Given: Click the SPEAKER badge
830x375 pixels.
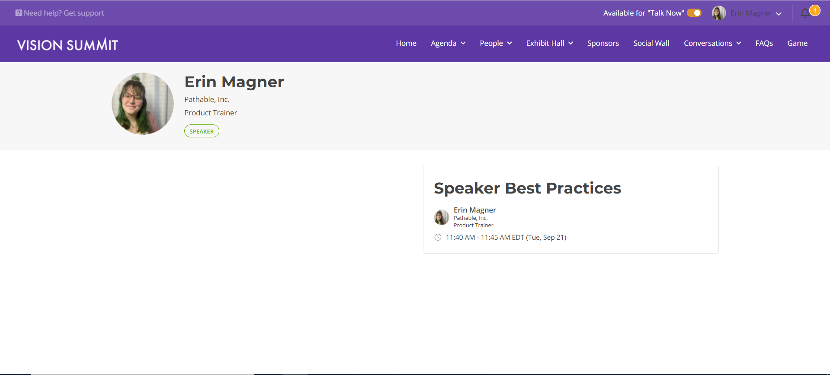Looking at the screenshot, I should point(202,131).
